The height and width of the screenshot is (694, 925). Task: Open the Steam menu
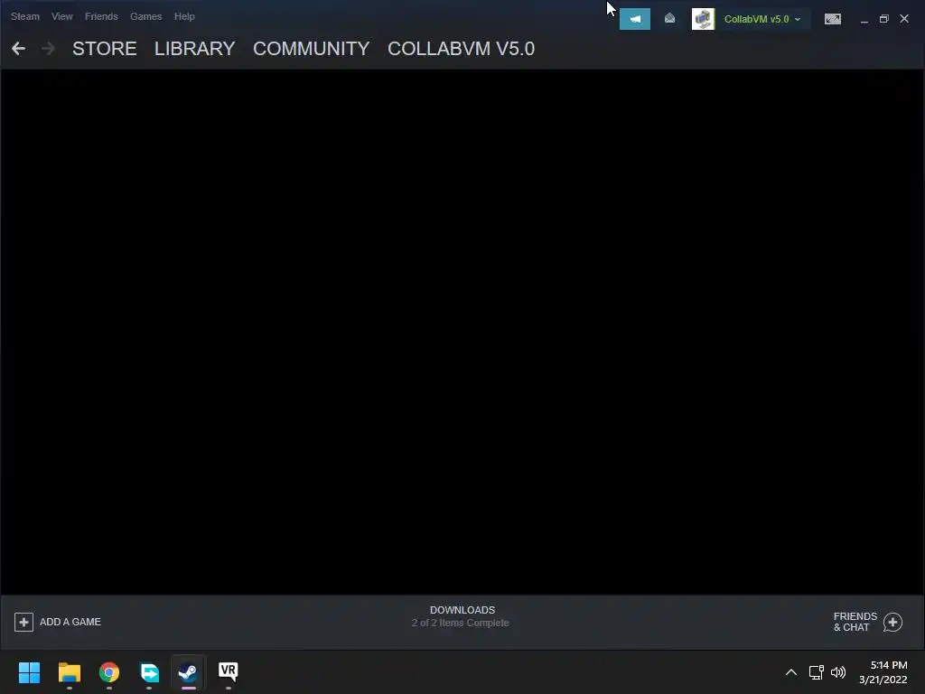coord(24,16)
